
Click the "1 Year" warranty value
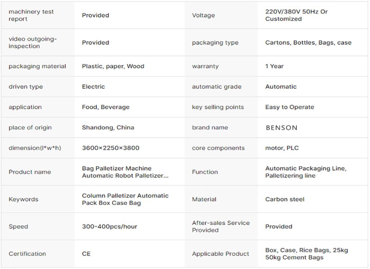pyautogui.click(x=274, y=66)
